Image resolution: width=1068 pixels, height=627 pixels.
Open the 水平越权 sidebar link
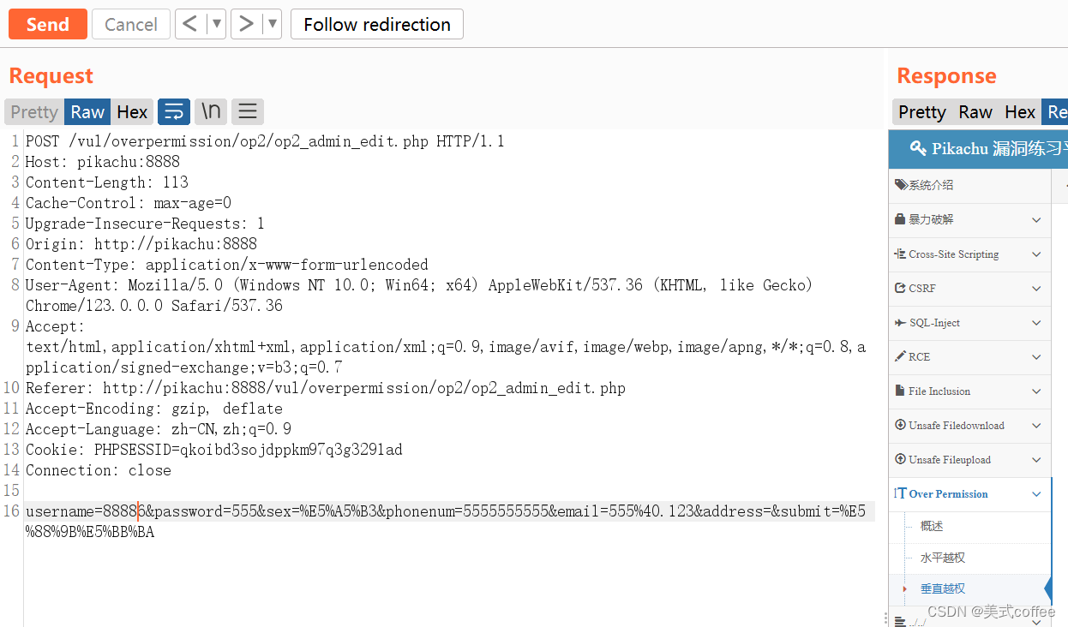click(943, 558)
